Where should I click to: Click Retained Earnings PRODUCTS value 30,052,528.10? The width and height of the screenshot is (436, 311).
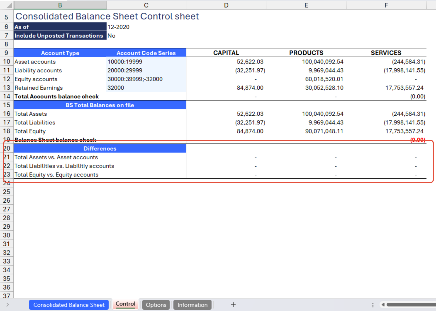[324, 88]
